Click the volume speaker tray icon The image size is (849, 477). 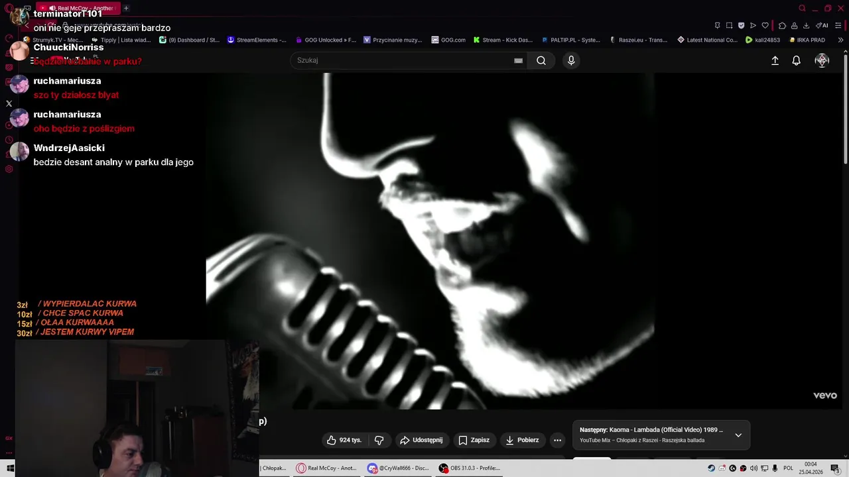click(x=753, y=468)
